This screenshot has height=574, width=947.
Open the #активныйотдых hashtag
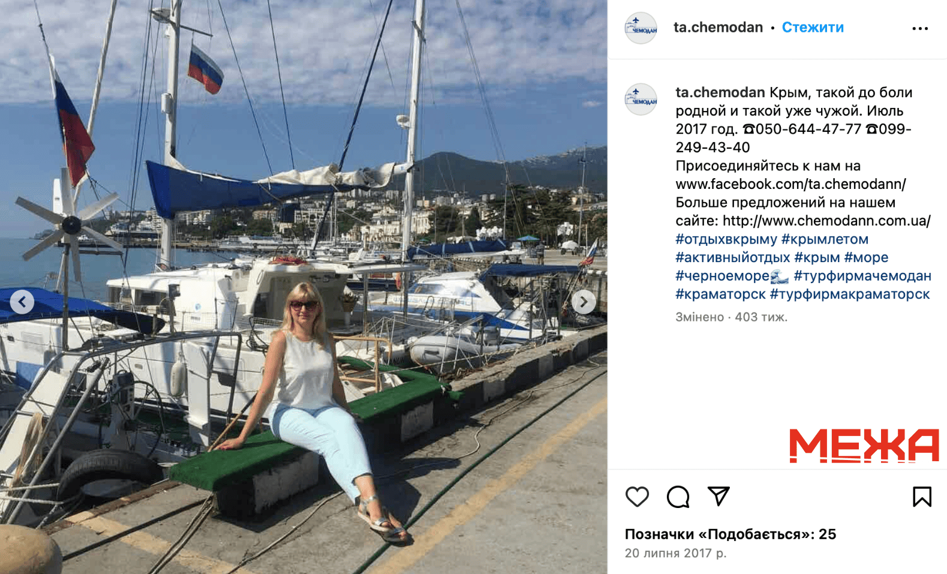point(732,258)
